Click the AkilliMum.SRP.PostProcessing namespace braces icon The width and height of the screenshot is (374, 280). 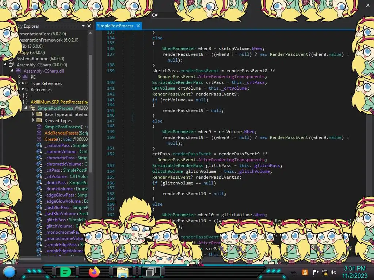click(25, 102)
